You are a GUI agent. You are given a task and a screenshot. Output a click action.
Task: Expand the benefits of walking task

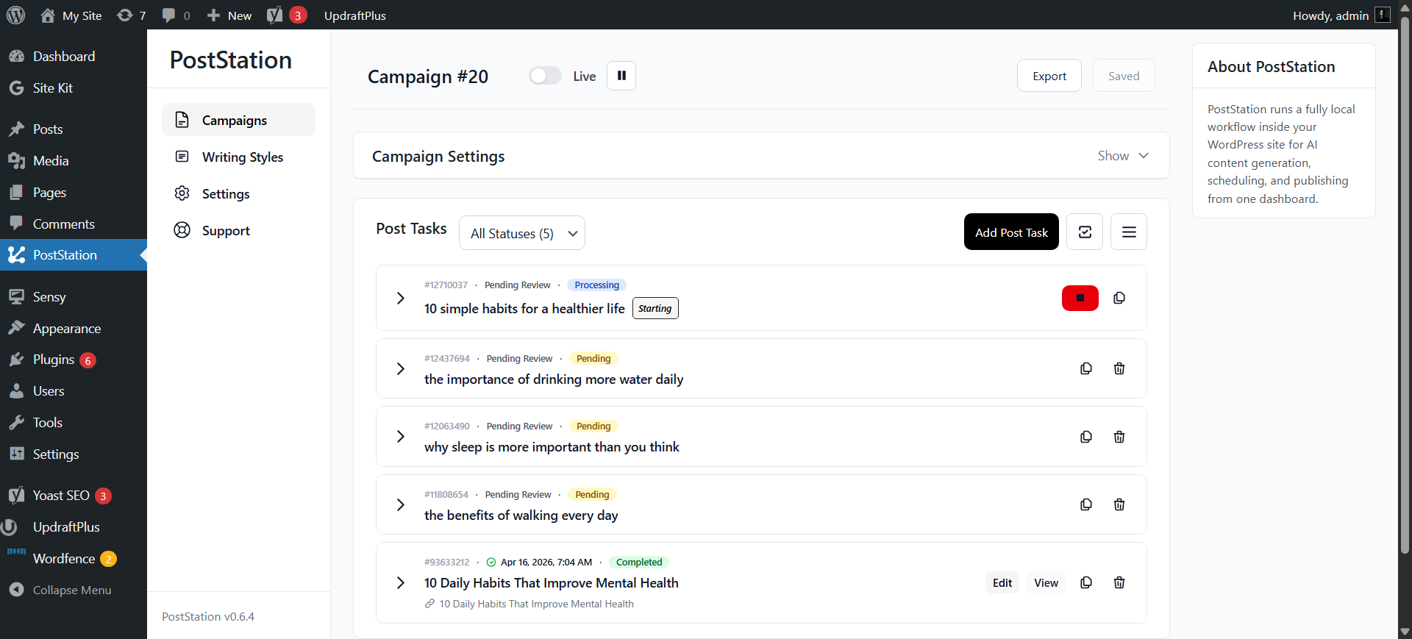tap(401, 504)
